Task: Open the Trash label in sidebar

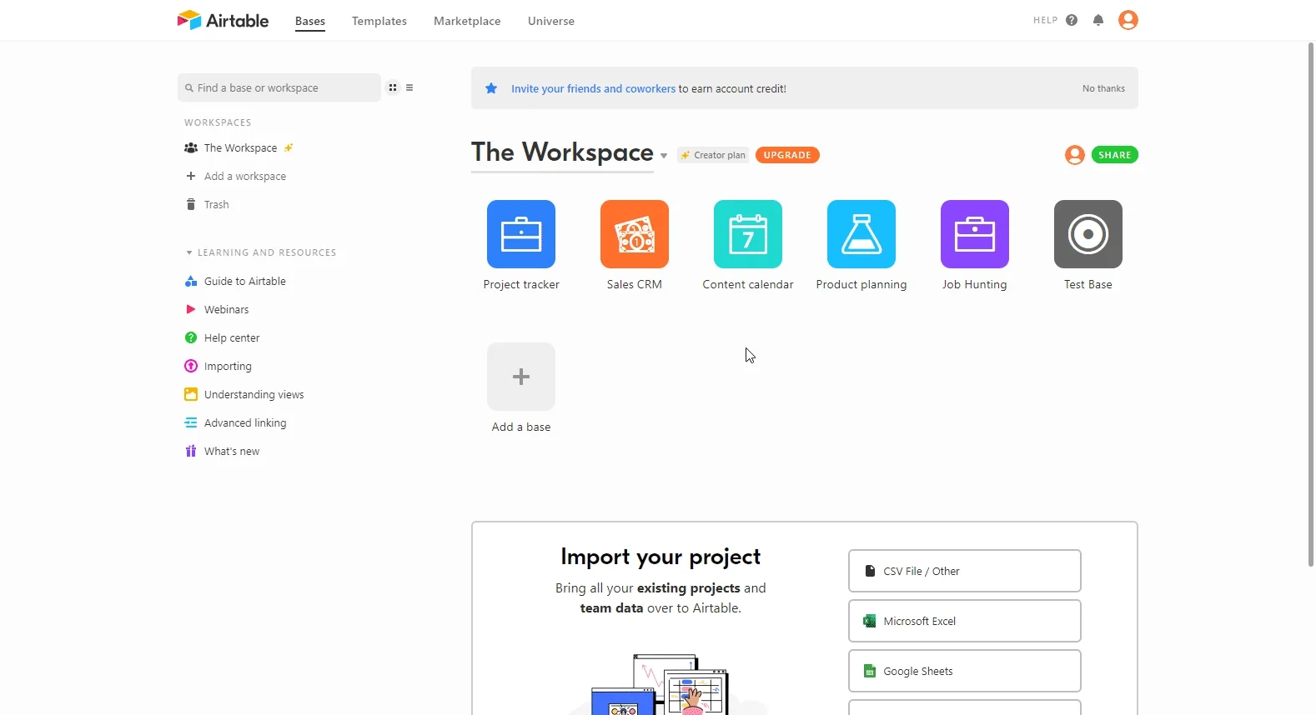Action: pyautogui.click(x=217, y=204)
